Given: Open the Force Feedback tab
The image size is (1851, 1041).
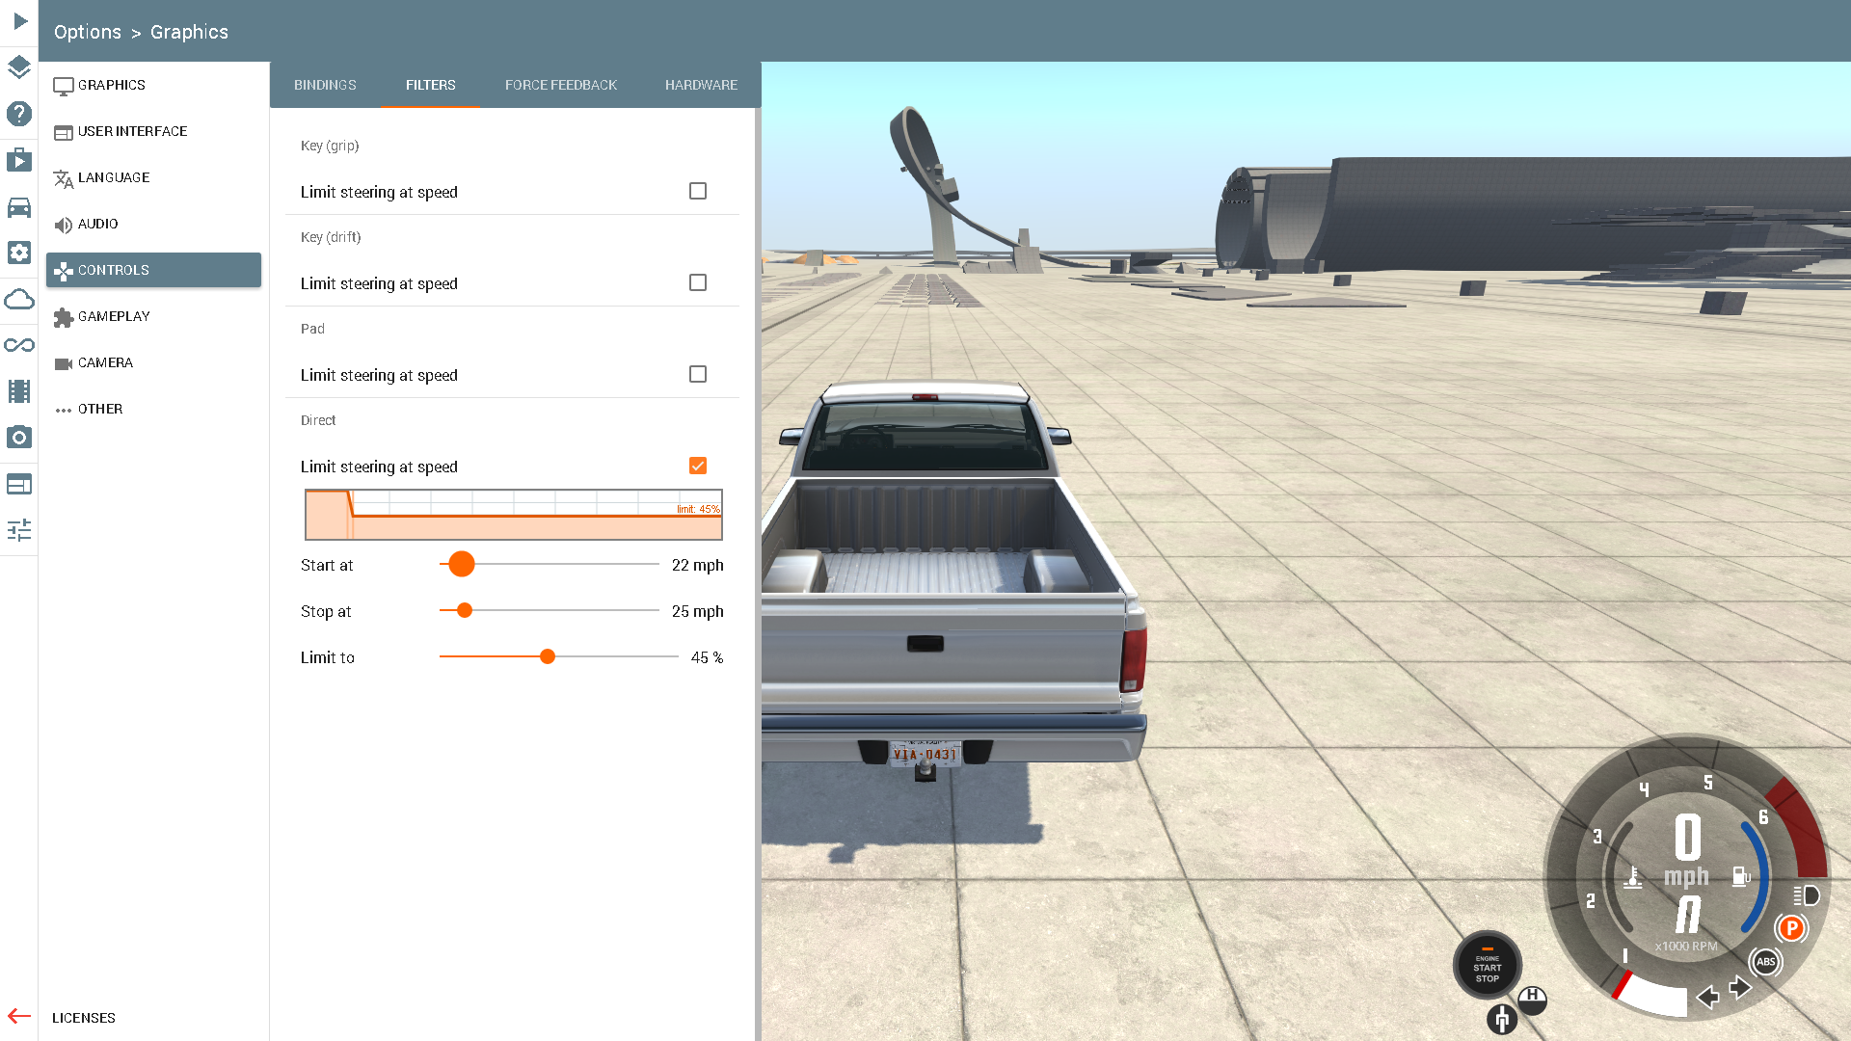Looking at the screenshot, I should pos(560,85).
